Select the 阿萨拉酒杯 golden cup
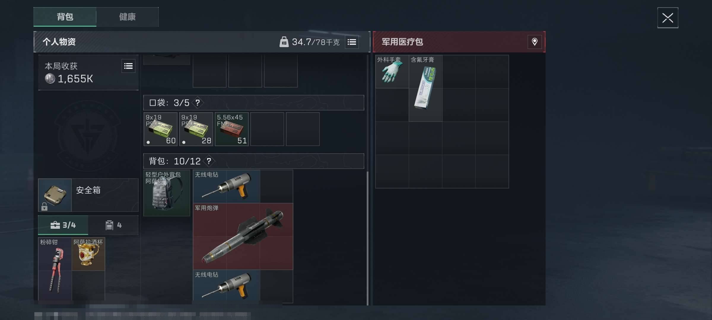Image resolution: width=712 pixels, height=320 pixels. tap(88, 254)
